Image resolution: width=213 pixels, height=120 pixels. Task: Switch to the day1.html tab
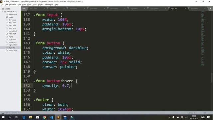point(33,9)
